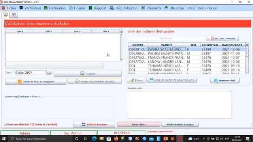Open PowerPoint from taskbar
Screen dimensions: 253x142
click(x=166, y=138)
